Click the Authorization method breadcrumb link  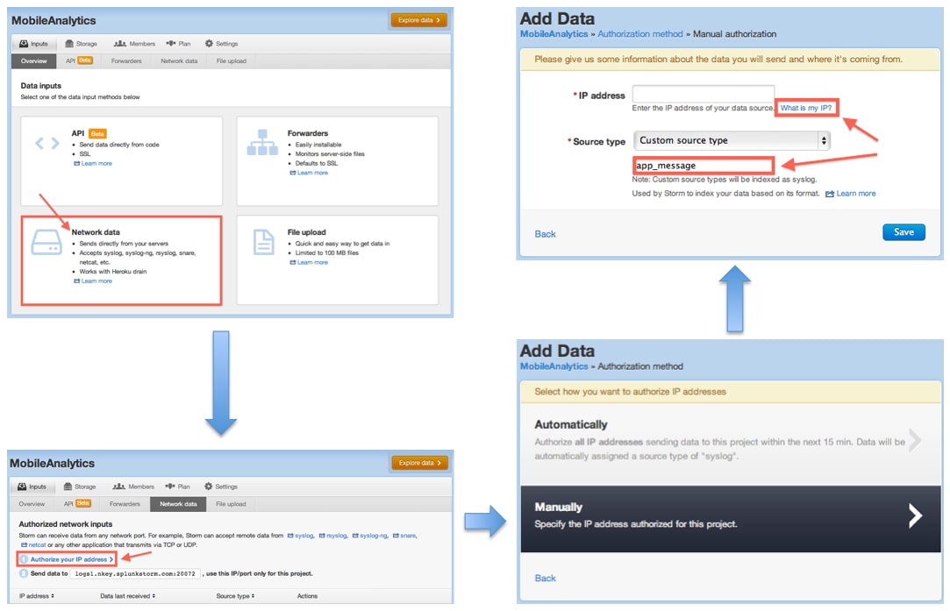[x=639, y=34]
